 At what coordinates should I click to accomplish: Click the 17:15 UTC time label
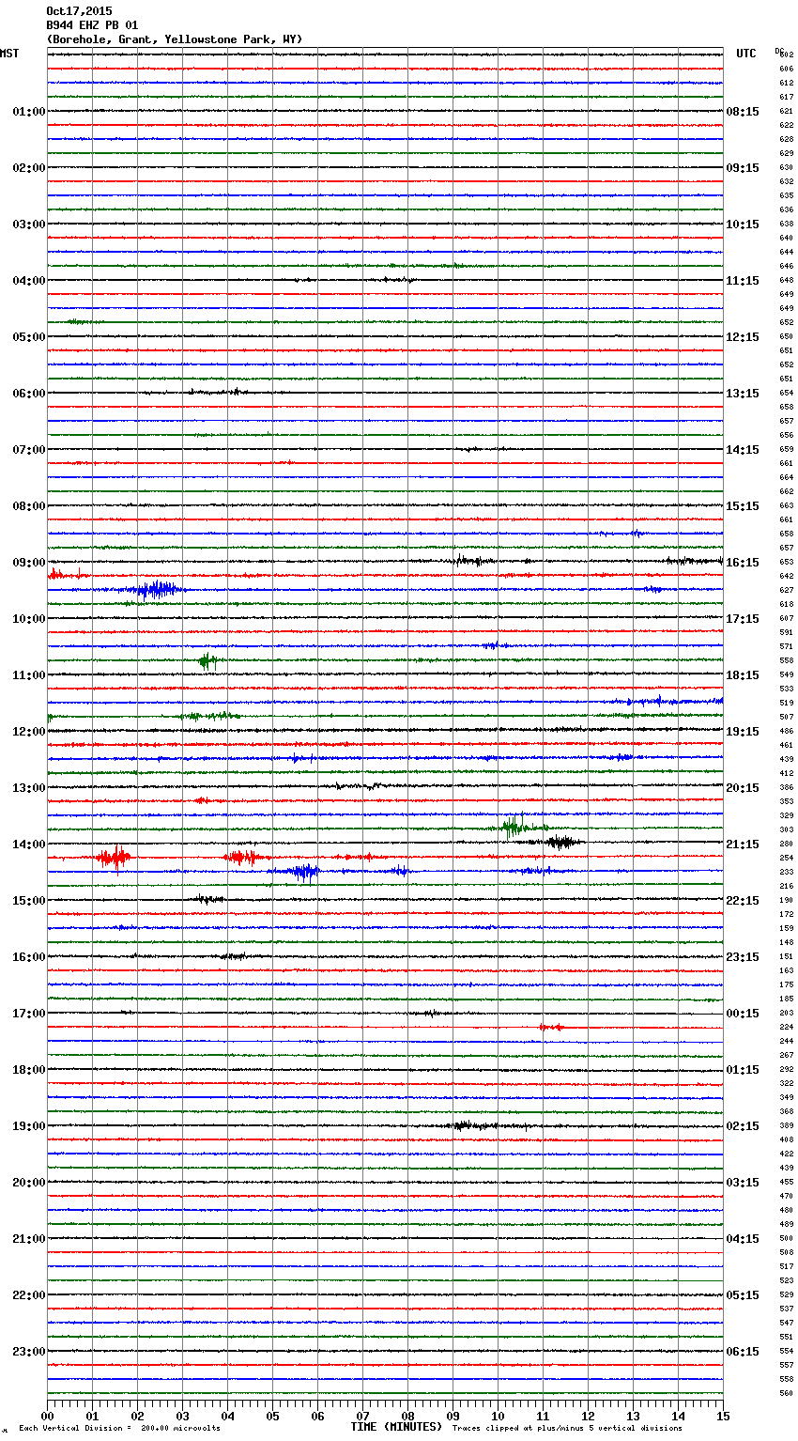pyautogui.click(x=743, y=619)
